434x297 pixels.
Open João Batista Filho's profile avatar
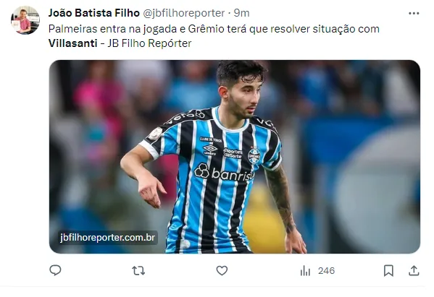point(25,20)
